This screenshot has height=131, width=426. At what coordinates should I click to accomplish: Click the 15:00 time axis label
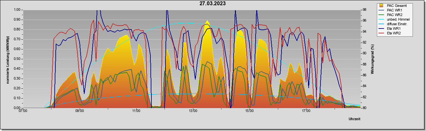point(249,111)
